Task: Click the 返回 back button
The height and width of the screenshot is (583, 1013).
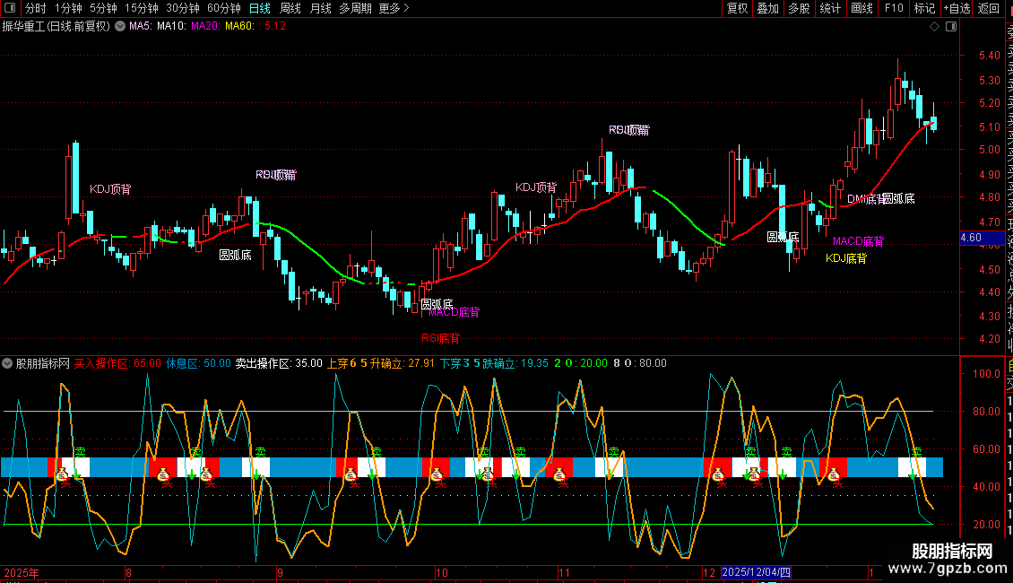Action: 989,8
